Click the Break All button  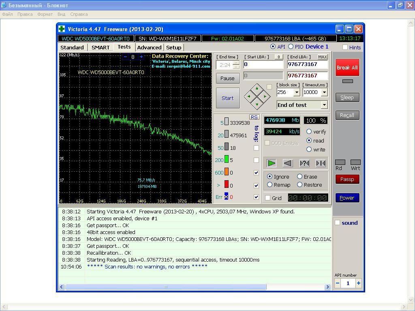[x=347, y=67]
